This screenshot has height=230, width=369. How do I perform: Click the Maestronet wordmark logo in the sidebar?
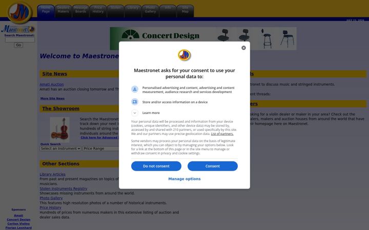pyautogui.click(x=18, y=29)
